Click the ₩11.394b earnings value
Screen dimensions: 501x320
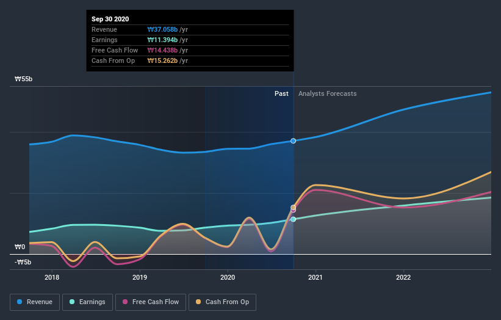coord(162,40)
